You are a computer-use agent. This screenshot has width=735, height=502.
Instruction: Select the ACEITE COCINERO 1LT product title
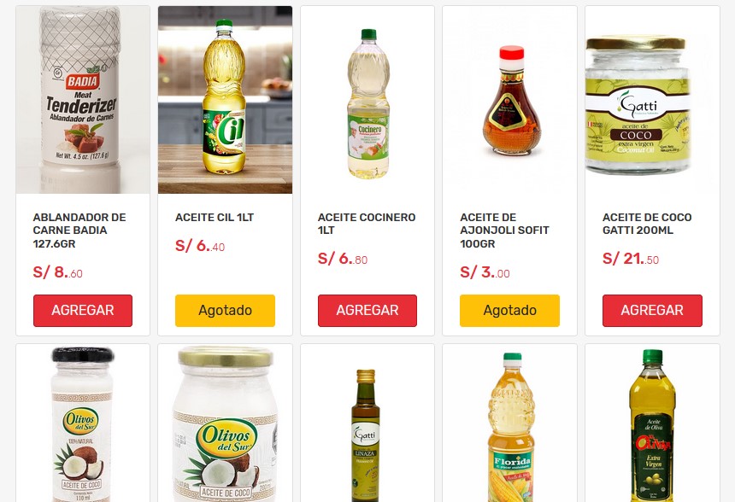(x=367, y=224)
